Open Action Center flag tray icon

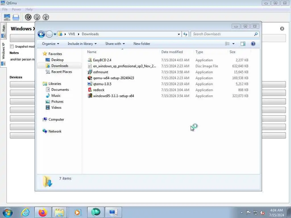point(248,213)
